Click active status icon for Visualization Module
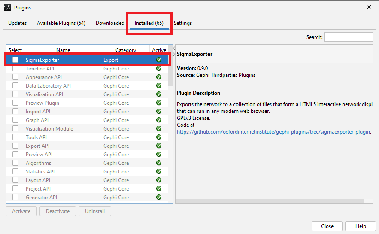 pos(159,128)
